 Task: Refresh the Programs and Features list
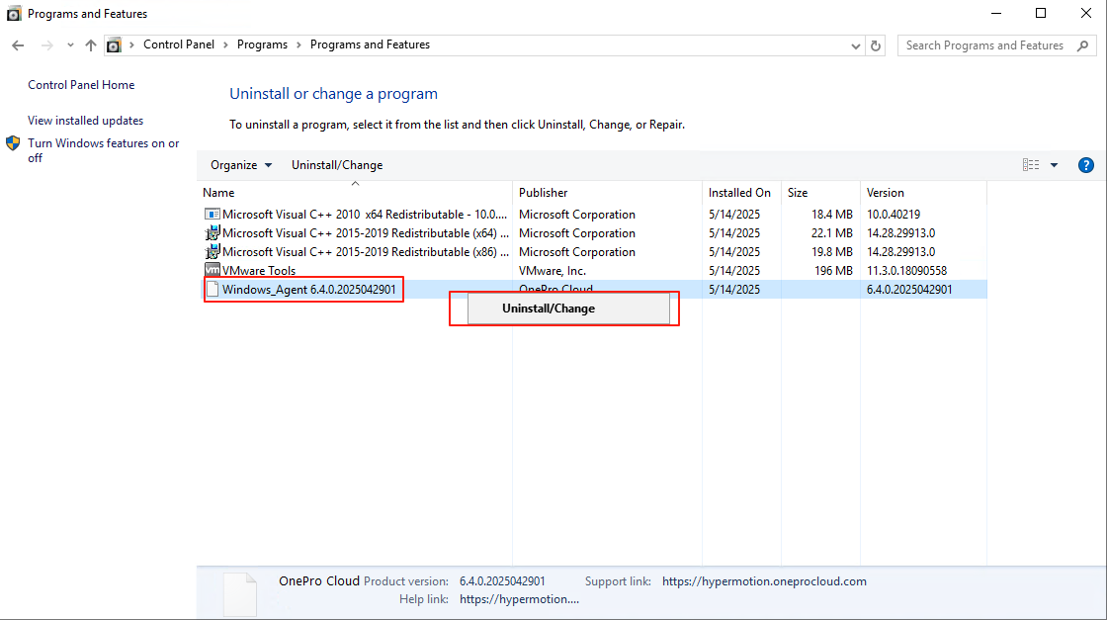pyautogui.click(x=876, y=45)
